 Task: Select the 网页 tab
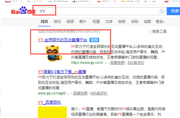(x=44, y=22)
